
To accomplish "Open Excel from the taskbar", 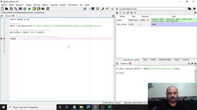I will point(110,107).
